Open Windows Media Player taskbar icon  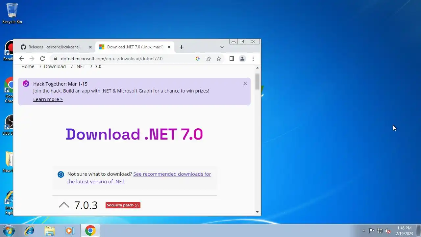coord(69,231)
